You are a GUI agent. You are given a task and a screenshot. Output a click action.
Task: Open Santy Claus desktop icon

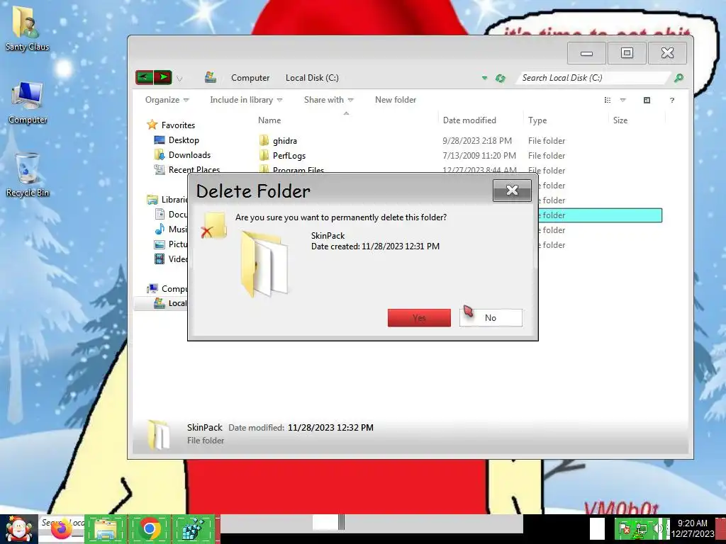click(x=27, y=28)
